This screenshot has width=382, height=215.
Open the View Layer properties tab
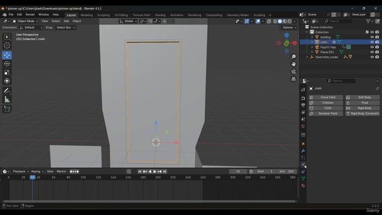point(303,112)
